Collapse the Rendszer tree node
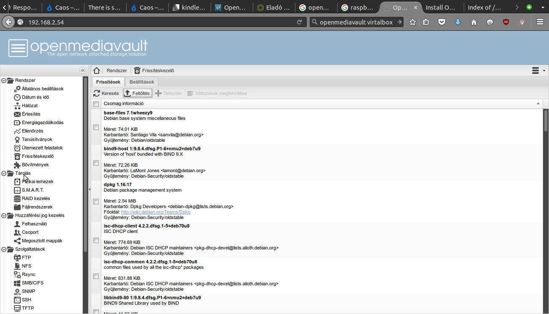The width and height of the screenshot is (549, 314). click(4, 80)
